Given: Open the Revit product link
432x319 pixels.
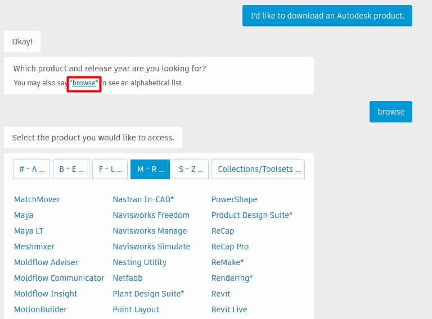Looking at the screenshot, I should coord(220,294).
